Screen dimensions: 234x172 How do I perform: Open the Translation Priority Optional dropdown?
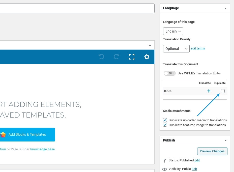click(176, 49)
